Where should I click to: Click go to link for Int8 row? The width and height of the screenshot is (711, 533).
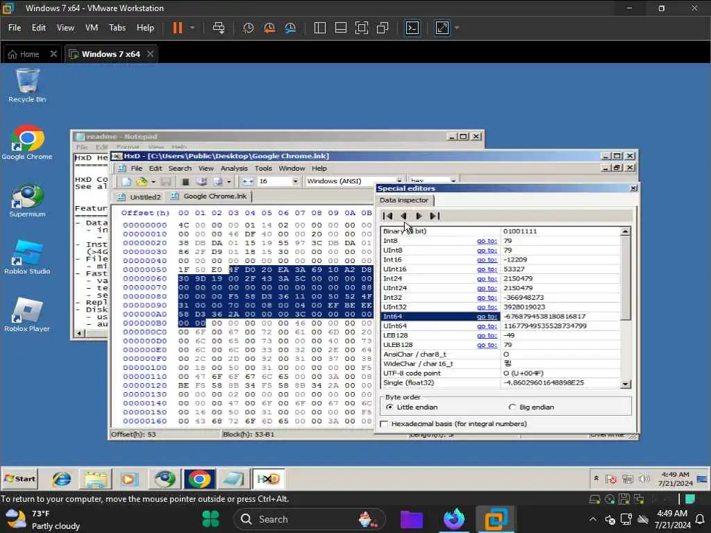[x=487, y=241]
